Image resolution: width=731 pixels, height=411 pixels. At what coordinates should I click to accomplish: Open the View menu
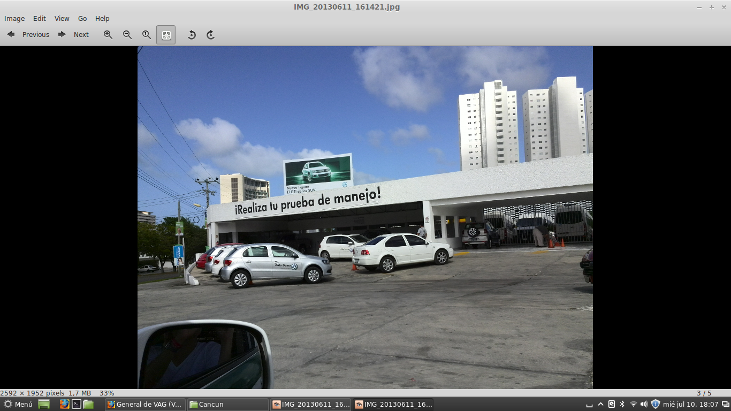(62, 18)
